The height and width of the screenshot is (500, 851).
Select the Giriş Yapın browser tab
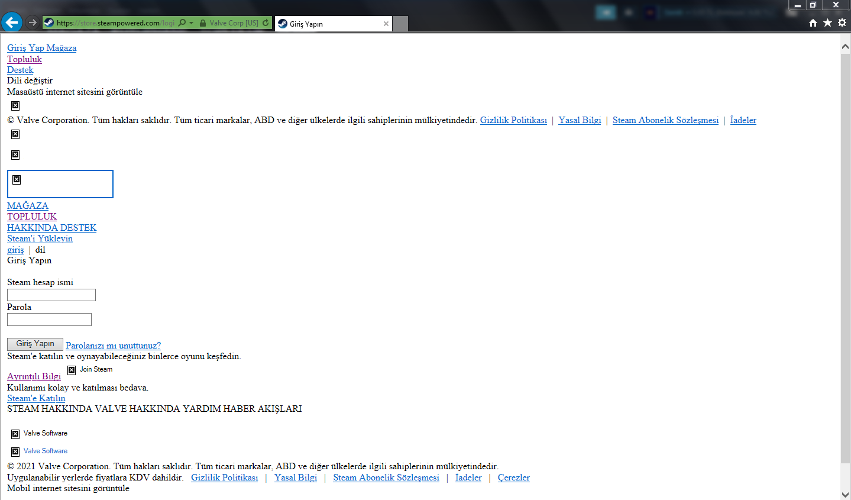click(x=333, y=24)
